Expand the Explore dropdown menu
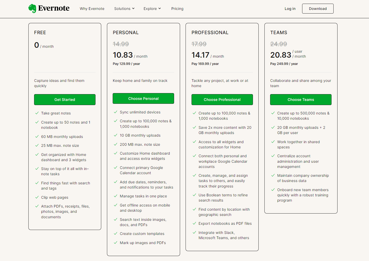This screenshot has width=369, height=261. [x=152, y=9]
